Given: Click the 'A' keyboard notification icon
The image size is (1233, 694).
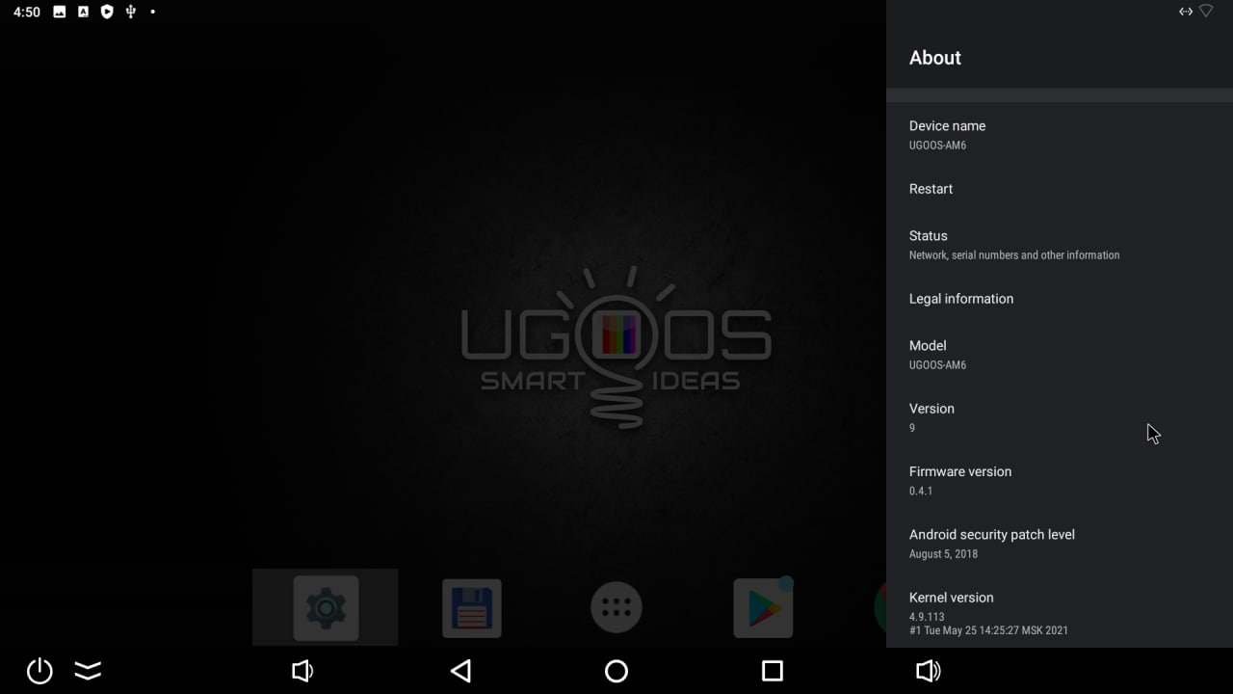Looking at the screenshot, I should pyautogui.click(x=83, y=12).
